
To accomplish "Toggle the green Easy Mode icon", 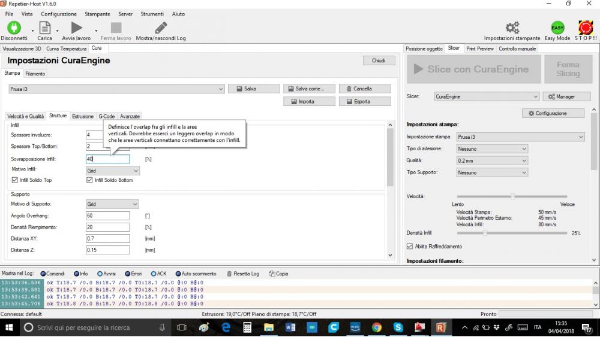I will click(557, 28).
